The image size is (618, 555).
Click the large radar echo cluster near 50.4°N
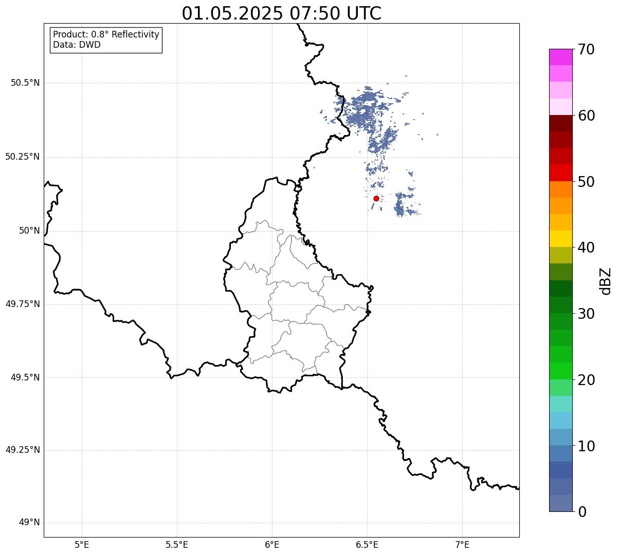coord(363,109)
